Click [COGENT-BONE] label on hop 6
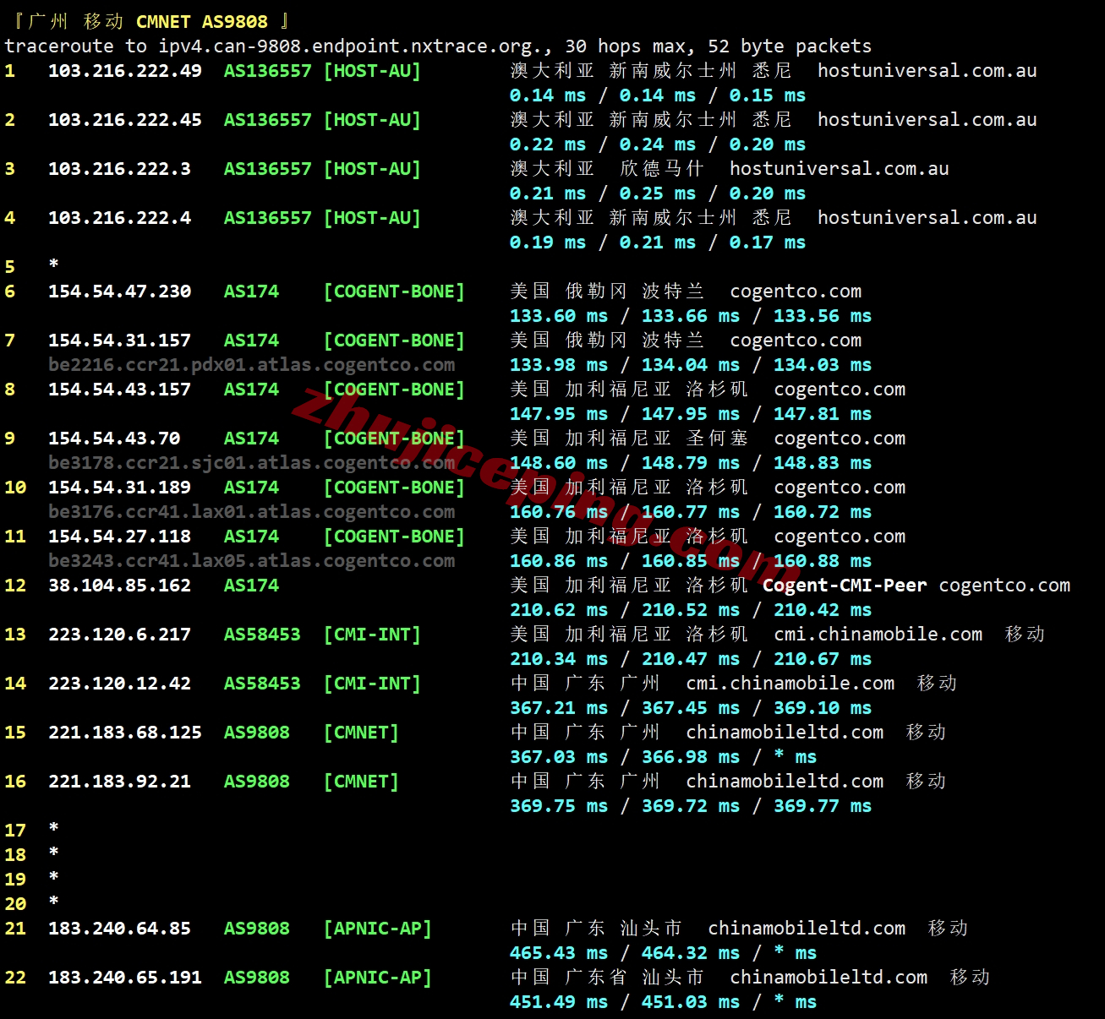 (x=394, y=292)
